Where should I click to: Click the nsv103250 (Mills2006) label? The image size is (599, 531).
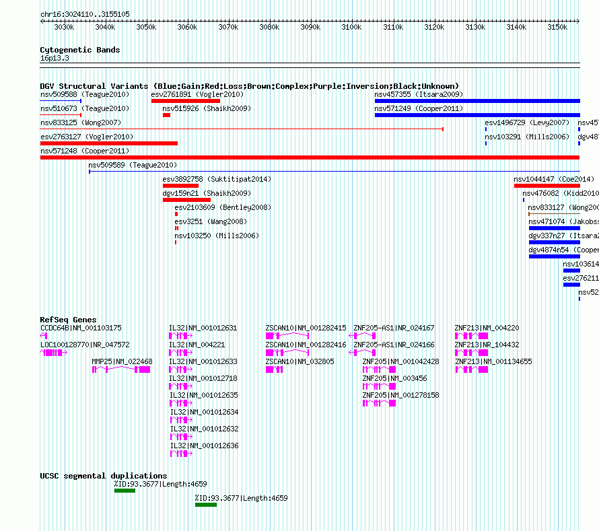[x=217, y=236]
